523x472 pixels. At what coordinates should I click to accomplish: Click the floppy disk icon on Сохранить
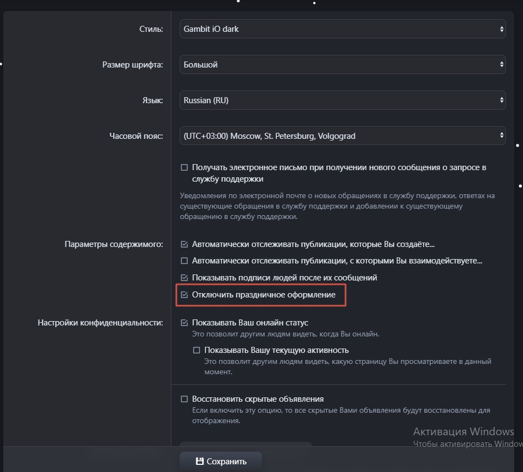tap(200, 461)
